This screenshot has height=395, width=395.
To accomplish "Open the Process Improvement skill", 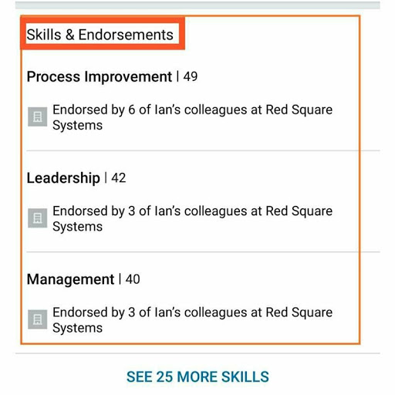I will [x=100, y=76].
